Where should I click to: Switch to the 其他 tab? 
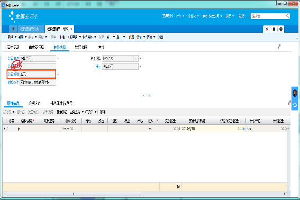point(101,47)
